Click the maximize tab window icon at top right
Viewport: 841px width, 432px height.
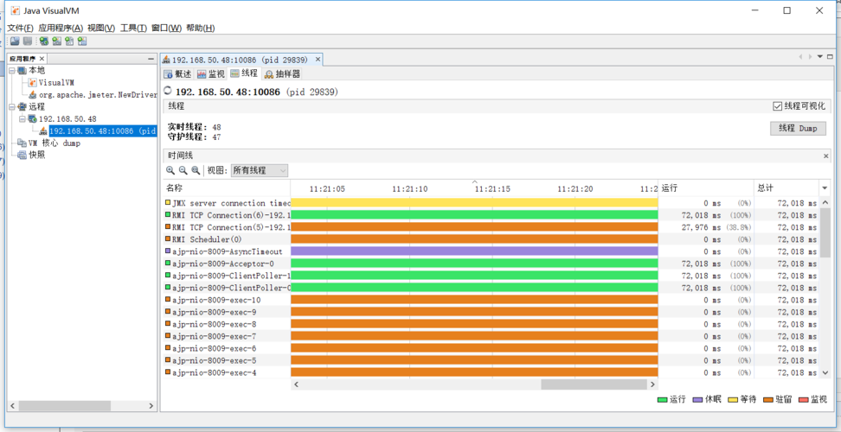pyautogui.click(x=829, y=56)
